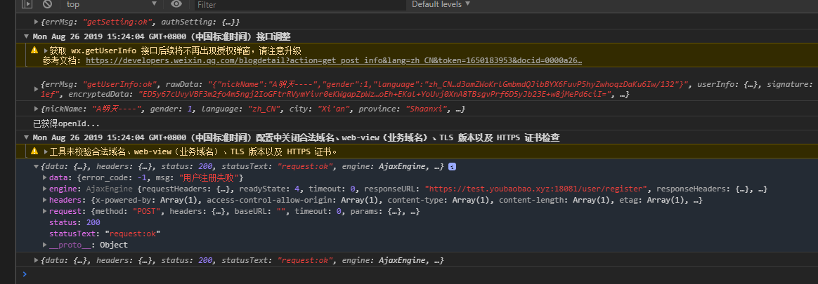The height and width of the screenshot is (284, 818).
Task: Collapse the 15:24:04 接口调整 group
Action: point(27,36)
